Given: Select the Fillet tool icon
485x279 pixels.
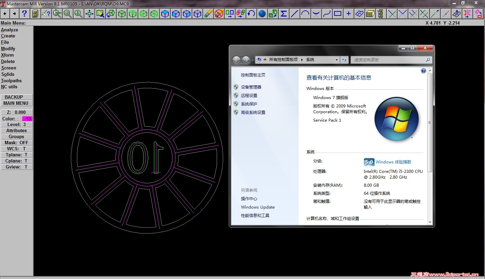Looking at the screenshot, I should [316, 14].
